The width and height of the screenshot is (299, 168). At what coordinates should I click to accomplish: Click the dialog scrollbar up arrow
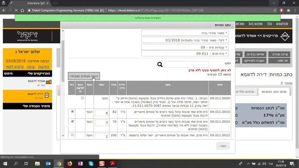[63, 31]
